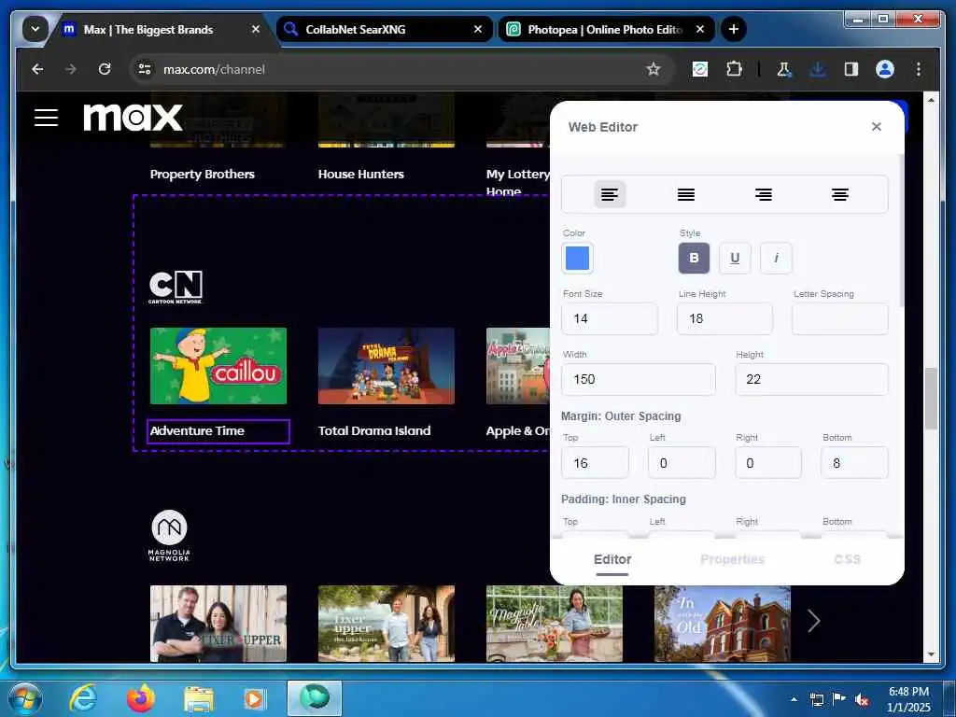Click the Font Size field
The image size is (956, 717).
610,318
